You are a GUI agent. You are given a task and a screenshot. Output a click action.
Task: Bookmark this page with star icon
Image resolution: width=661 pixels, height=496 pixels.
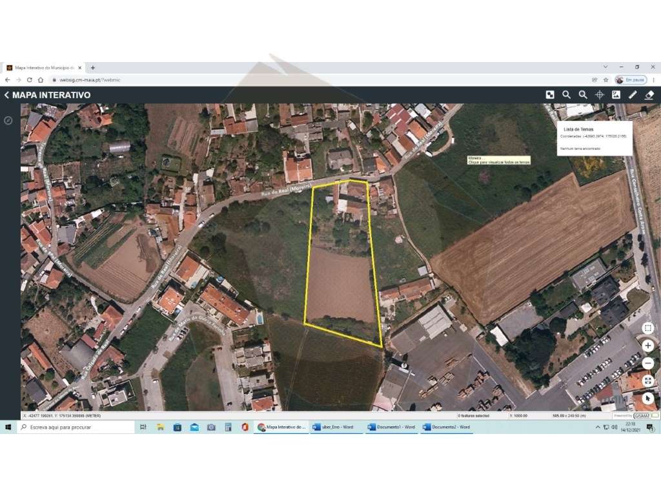(x=605, y=79)
